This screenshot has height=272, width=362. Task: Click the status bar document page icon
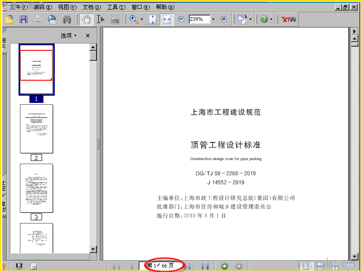point(33,266)
